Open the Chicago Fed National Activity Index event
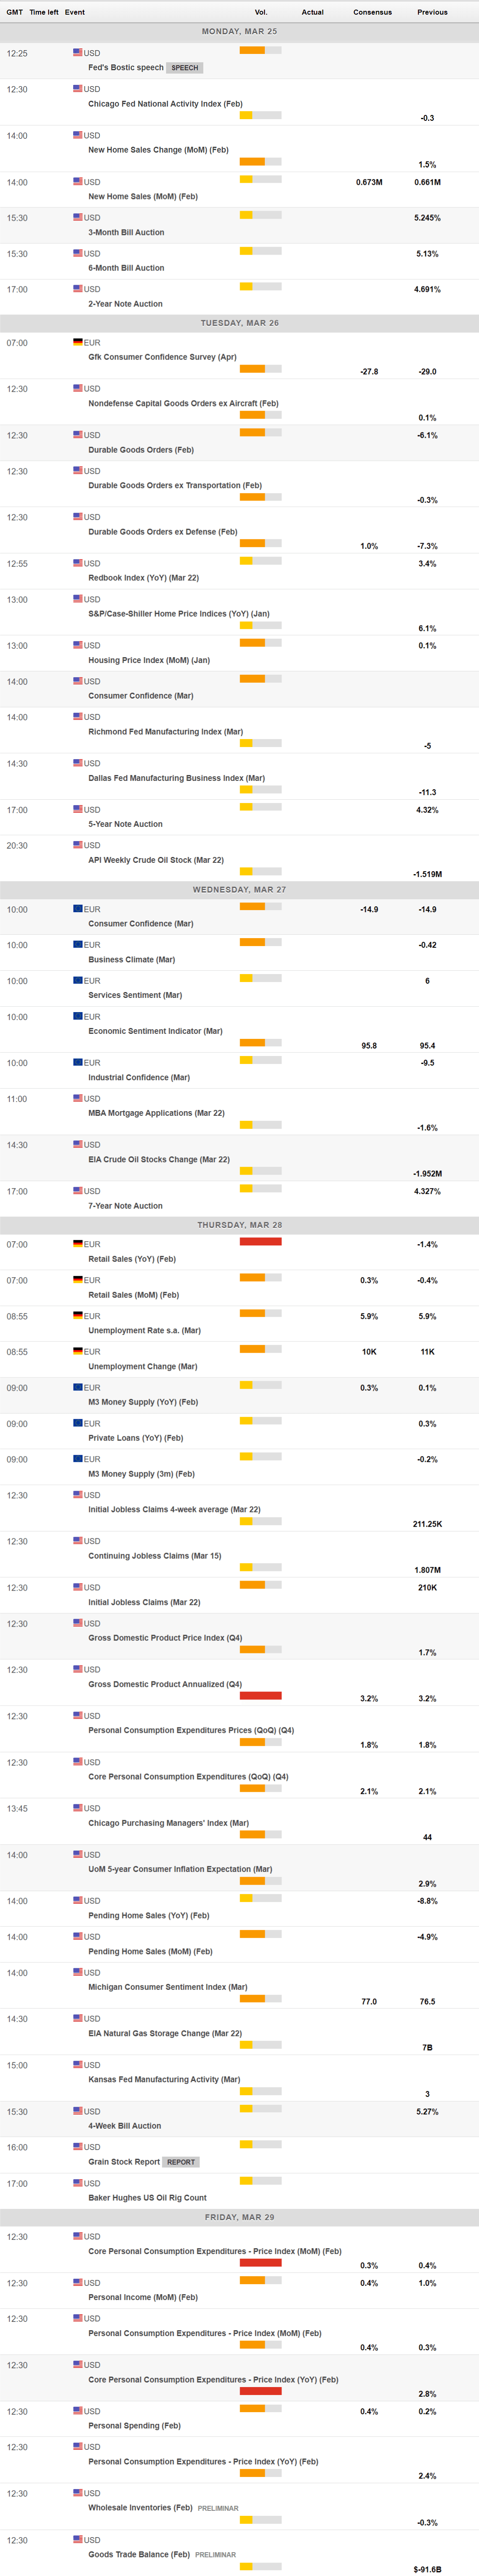The width and height of the screenshot is (479, 2576). click(165, 104)
